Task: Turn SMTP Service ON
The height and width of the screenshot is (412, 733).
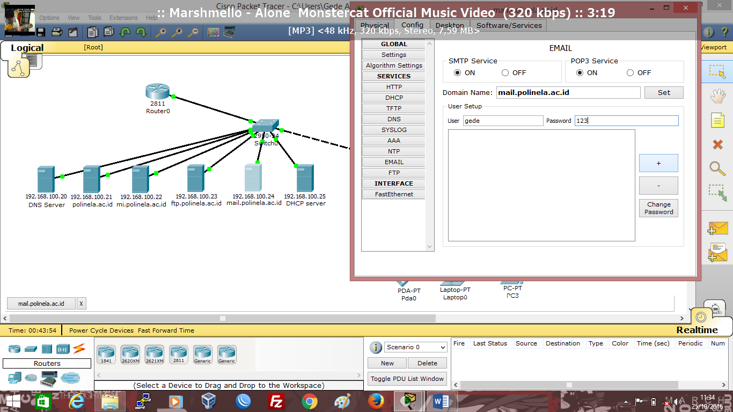Action: pos(458,73)
